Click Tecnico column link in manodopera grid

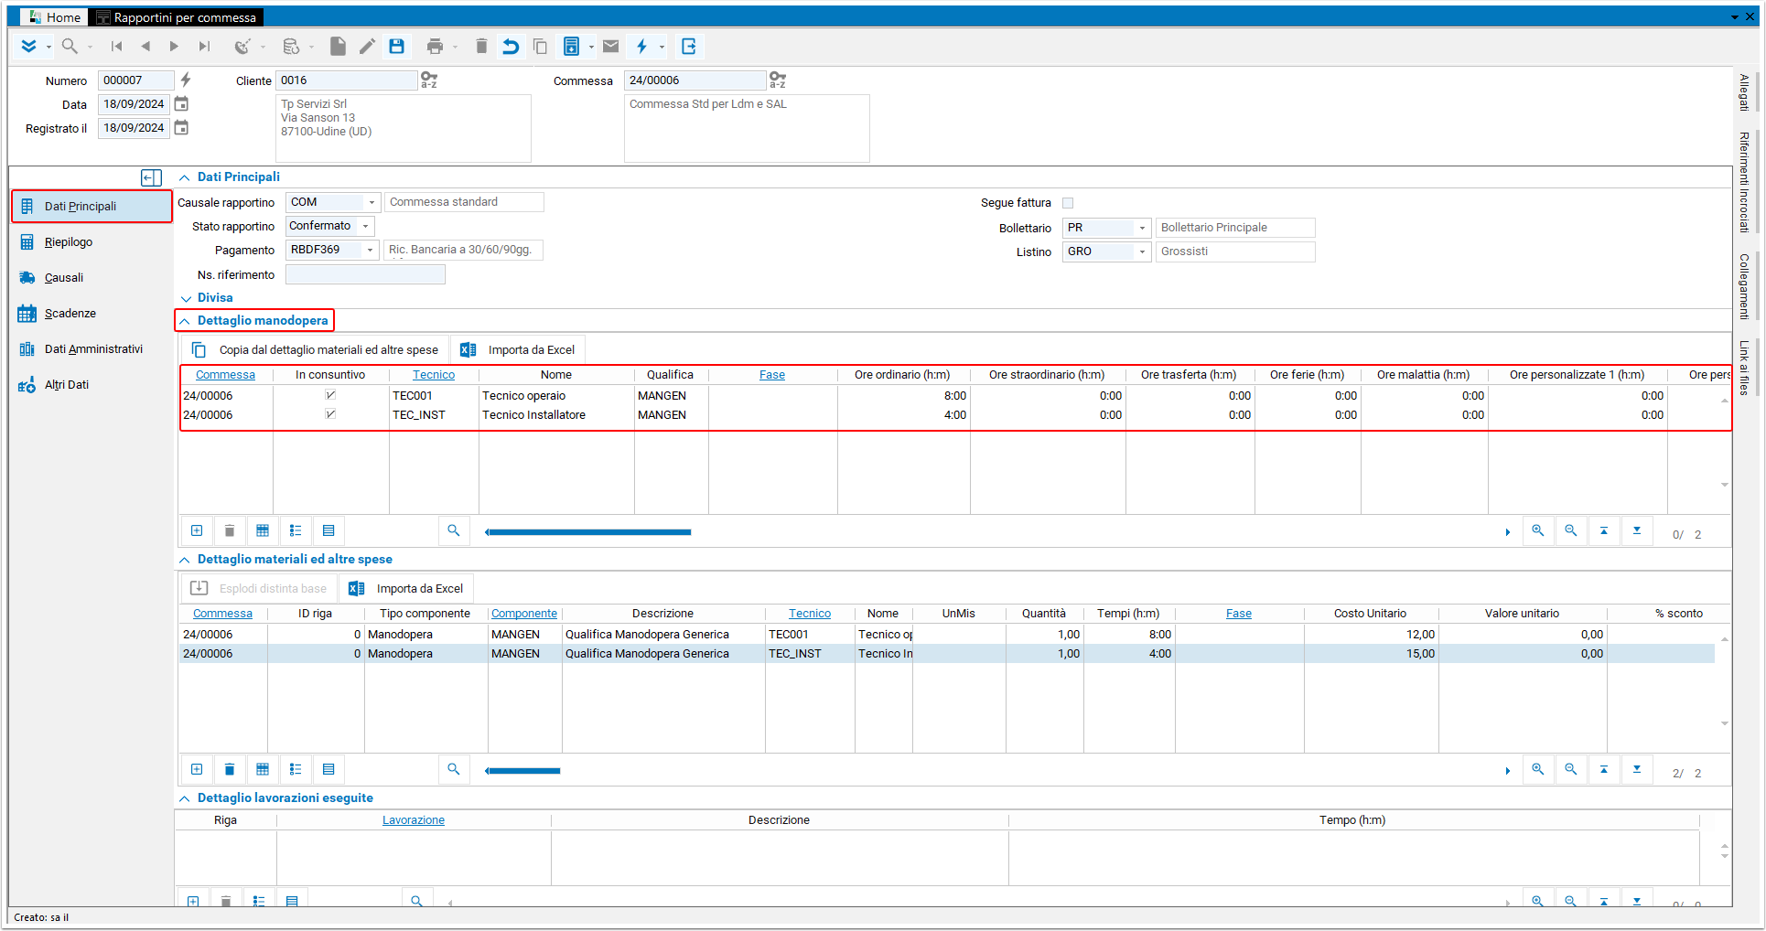(434, 375)
